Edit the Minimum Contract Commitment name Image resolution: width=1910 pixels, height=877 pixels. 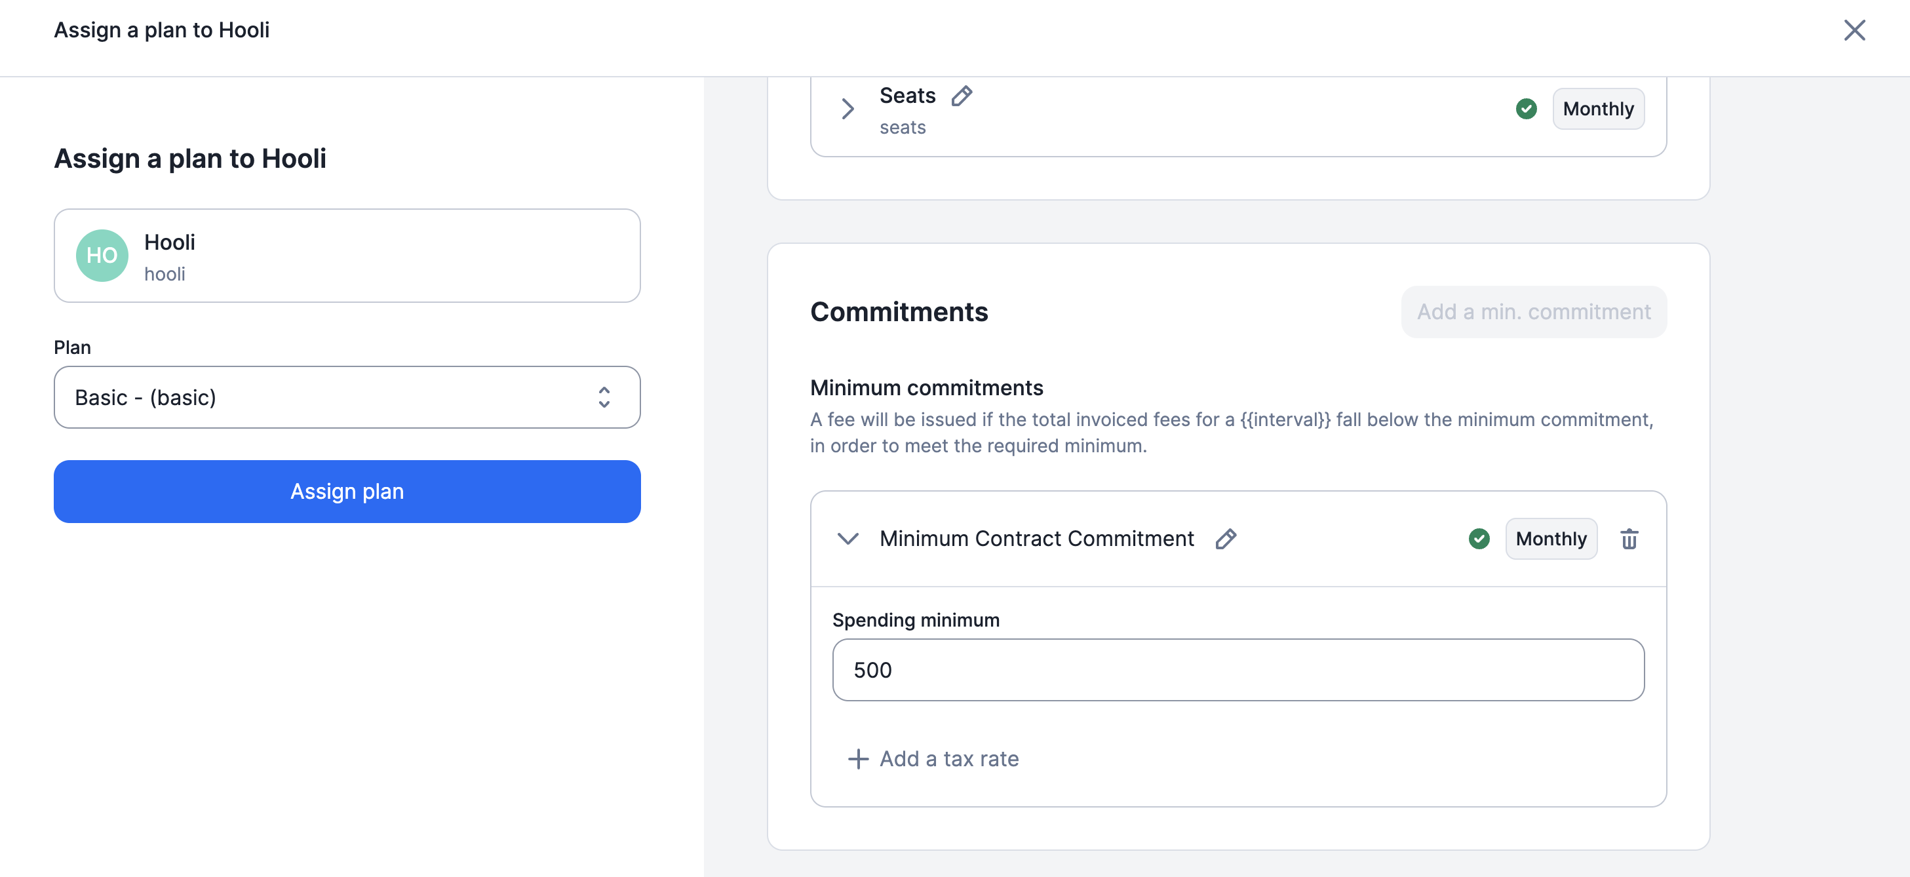[1226, 539]
